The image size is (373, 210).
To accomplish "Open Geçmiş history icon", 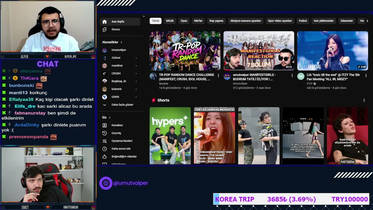I will point(105,133).
